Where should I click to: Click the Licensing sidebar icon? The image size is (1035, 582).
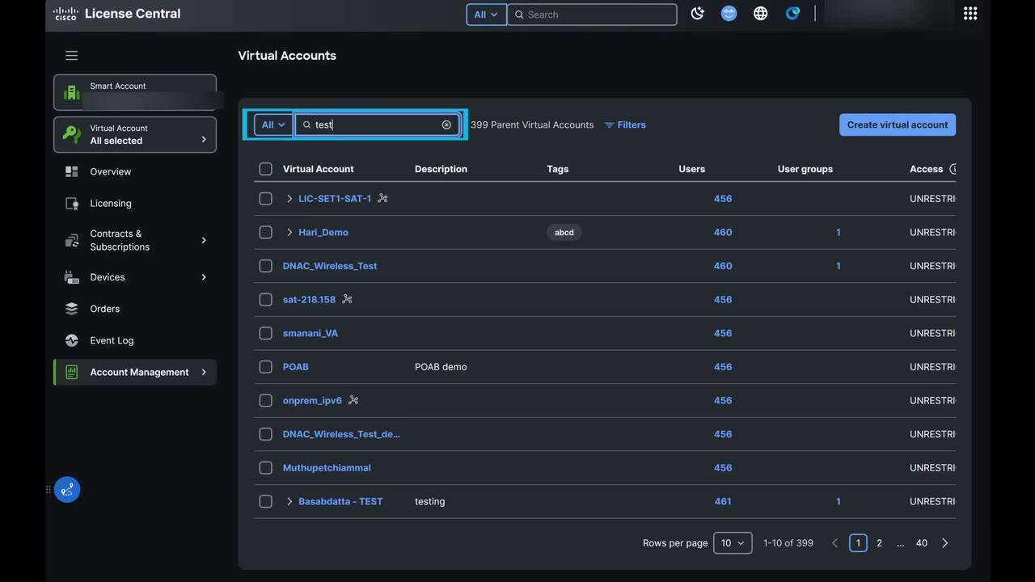(72, 204)
